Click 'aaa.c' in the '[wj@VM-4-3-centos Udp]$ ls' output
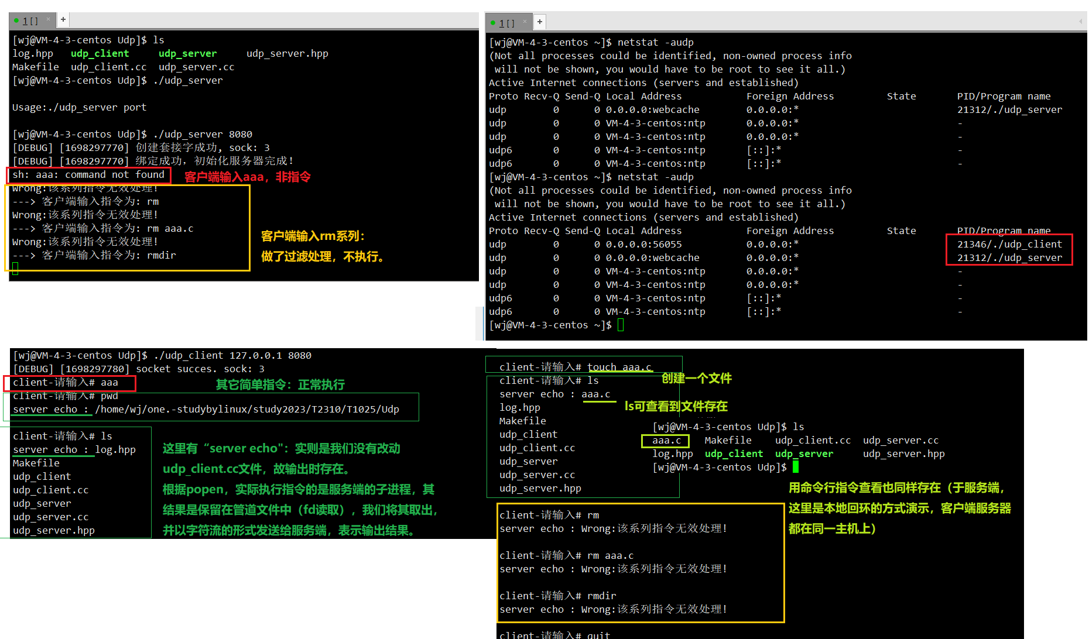This screenshot has height=639, width=1089. coord(666,441)
